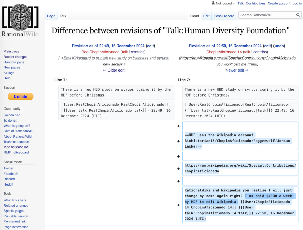
Task: Open Printable version link
Action: pos(16,216)
